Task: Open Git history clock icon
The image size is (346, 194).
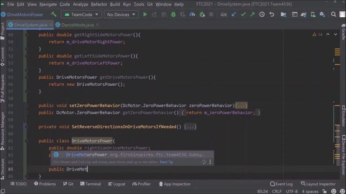Action: coord(262,15)
